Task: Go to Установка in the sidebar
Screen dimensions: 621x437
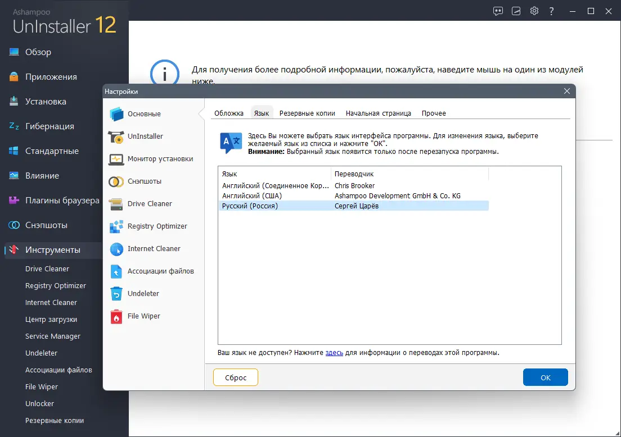Action: point(46,102)
